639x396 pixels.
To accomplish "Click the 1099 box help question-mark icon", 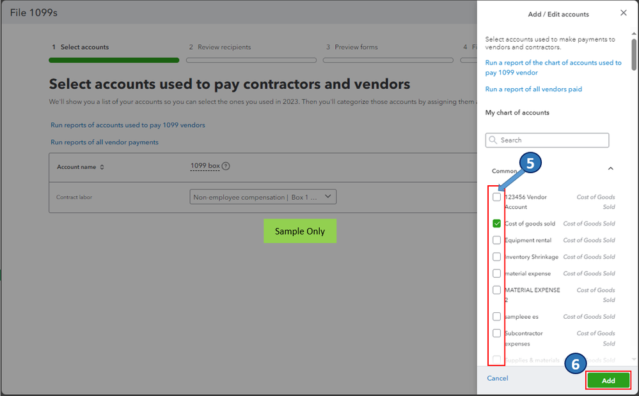I will coord(226,166).
